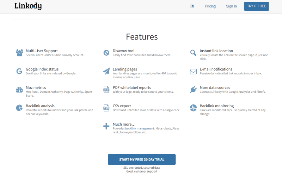Click the More data sources title
The height and width of the screenshot is (187, 282).
tap(215, 88)
